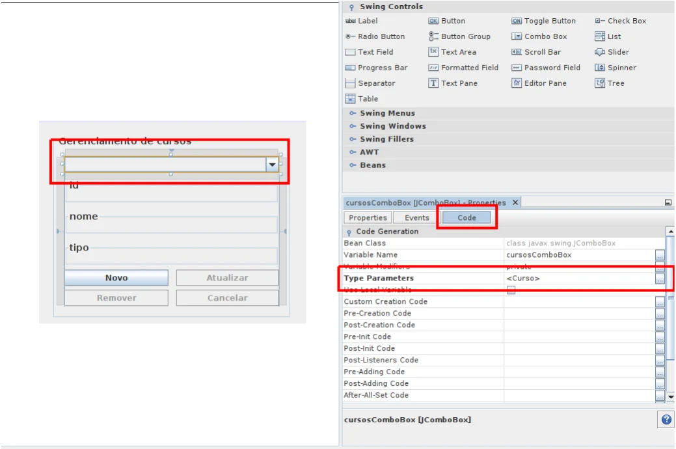Click the Remover button in form
Viewport: 676px width, 449px height.
tap(116, 297)
